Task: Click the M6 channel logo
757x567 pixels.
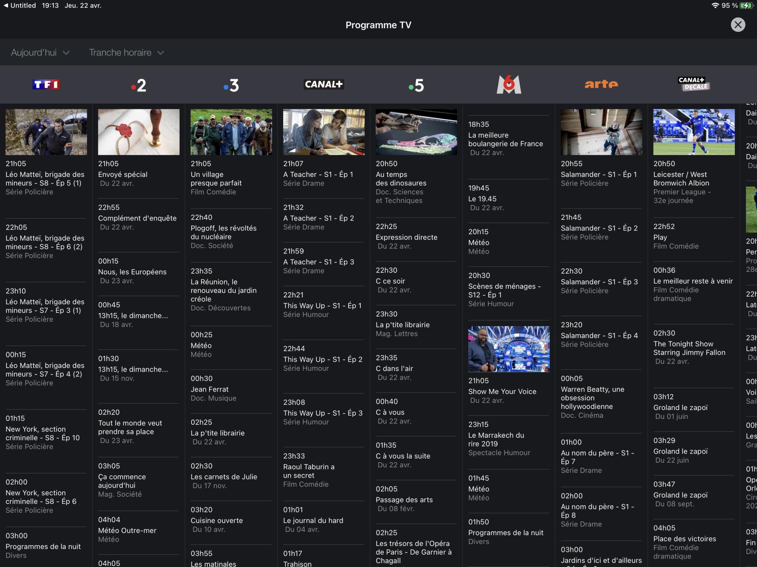Action: coord(509,85)
